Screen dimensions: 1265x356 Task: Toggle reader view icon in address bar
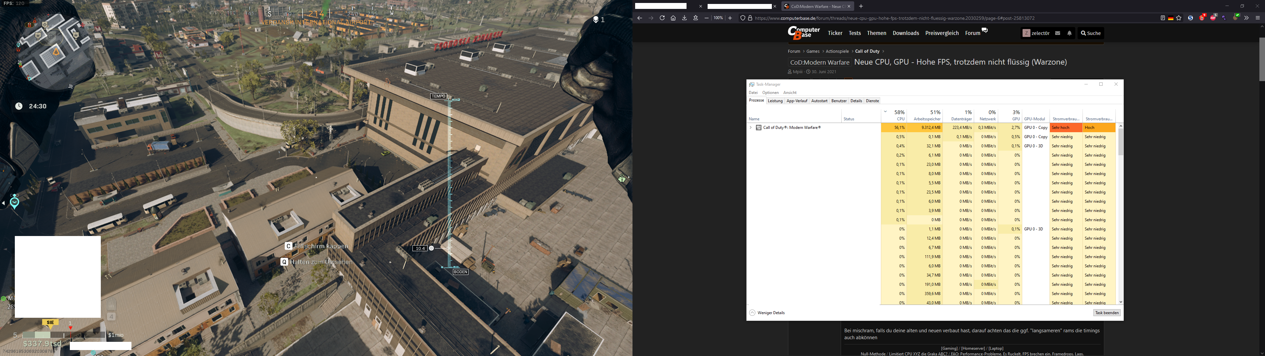pos(1163,18)
